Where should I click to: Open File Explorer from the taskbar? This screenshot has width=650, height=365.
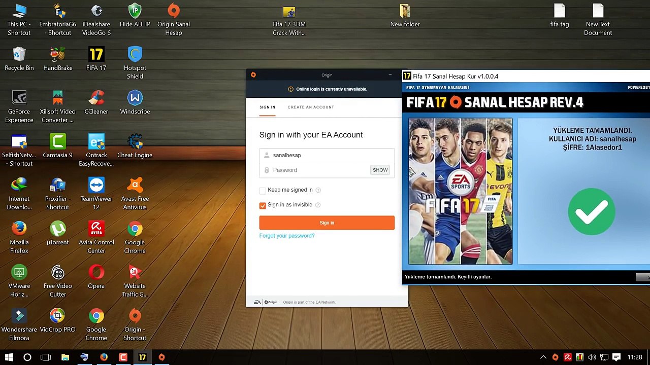click(x=65, y=357)
